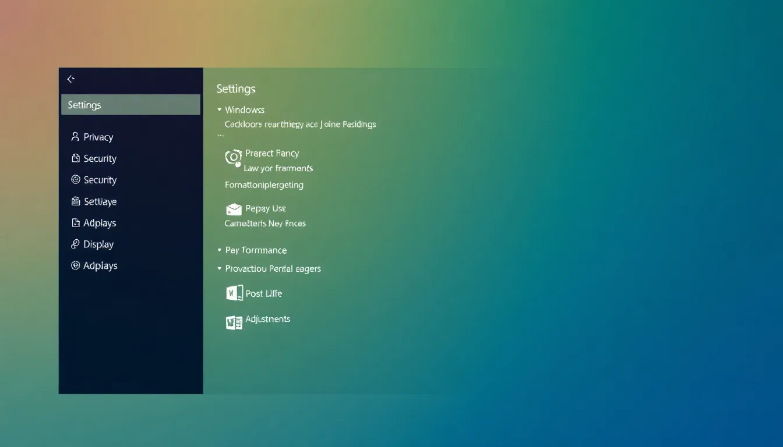
Task: Click the smiley icon beside second Security
Action: [x=75, y=180]
